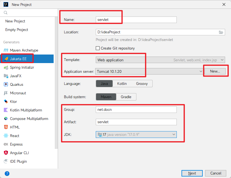Set build system to Gradle
This screenshot has height=178, width=231.
(x=126, y=97)
